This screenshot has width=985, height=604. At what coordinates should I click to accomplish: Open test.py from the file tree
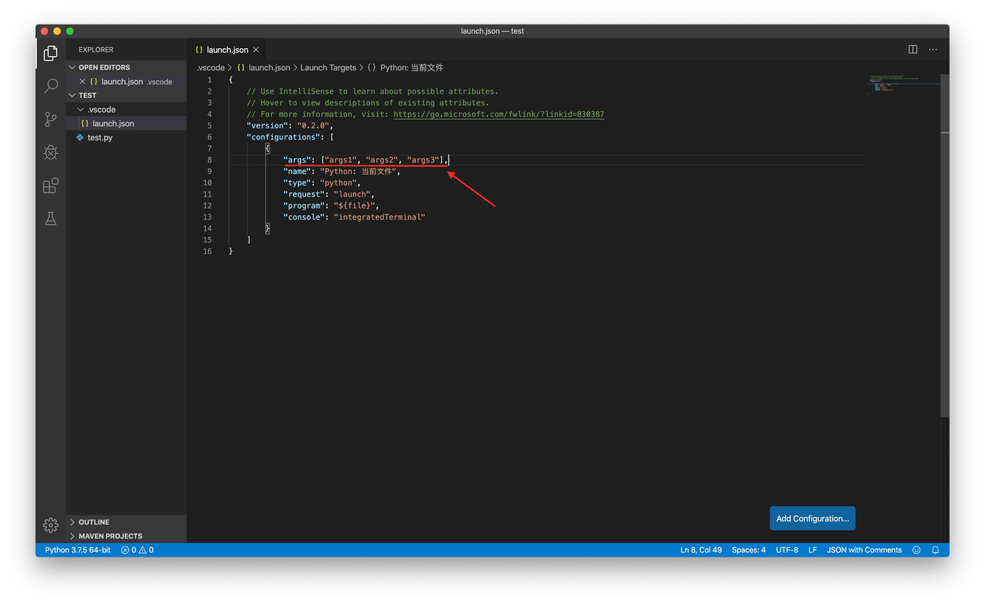126,138
